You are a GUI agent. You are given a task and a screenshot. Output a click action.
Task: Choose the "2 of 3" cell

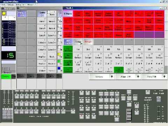pyautogui.click(x=108, y=63)
